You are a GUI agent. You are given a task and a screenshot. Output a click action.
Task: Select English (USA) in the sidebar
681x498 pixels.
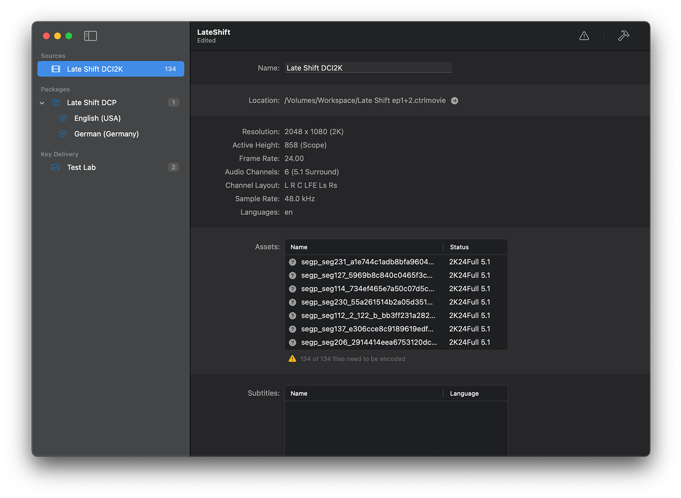[x=97, y=118]
